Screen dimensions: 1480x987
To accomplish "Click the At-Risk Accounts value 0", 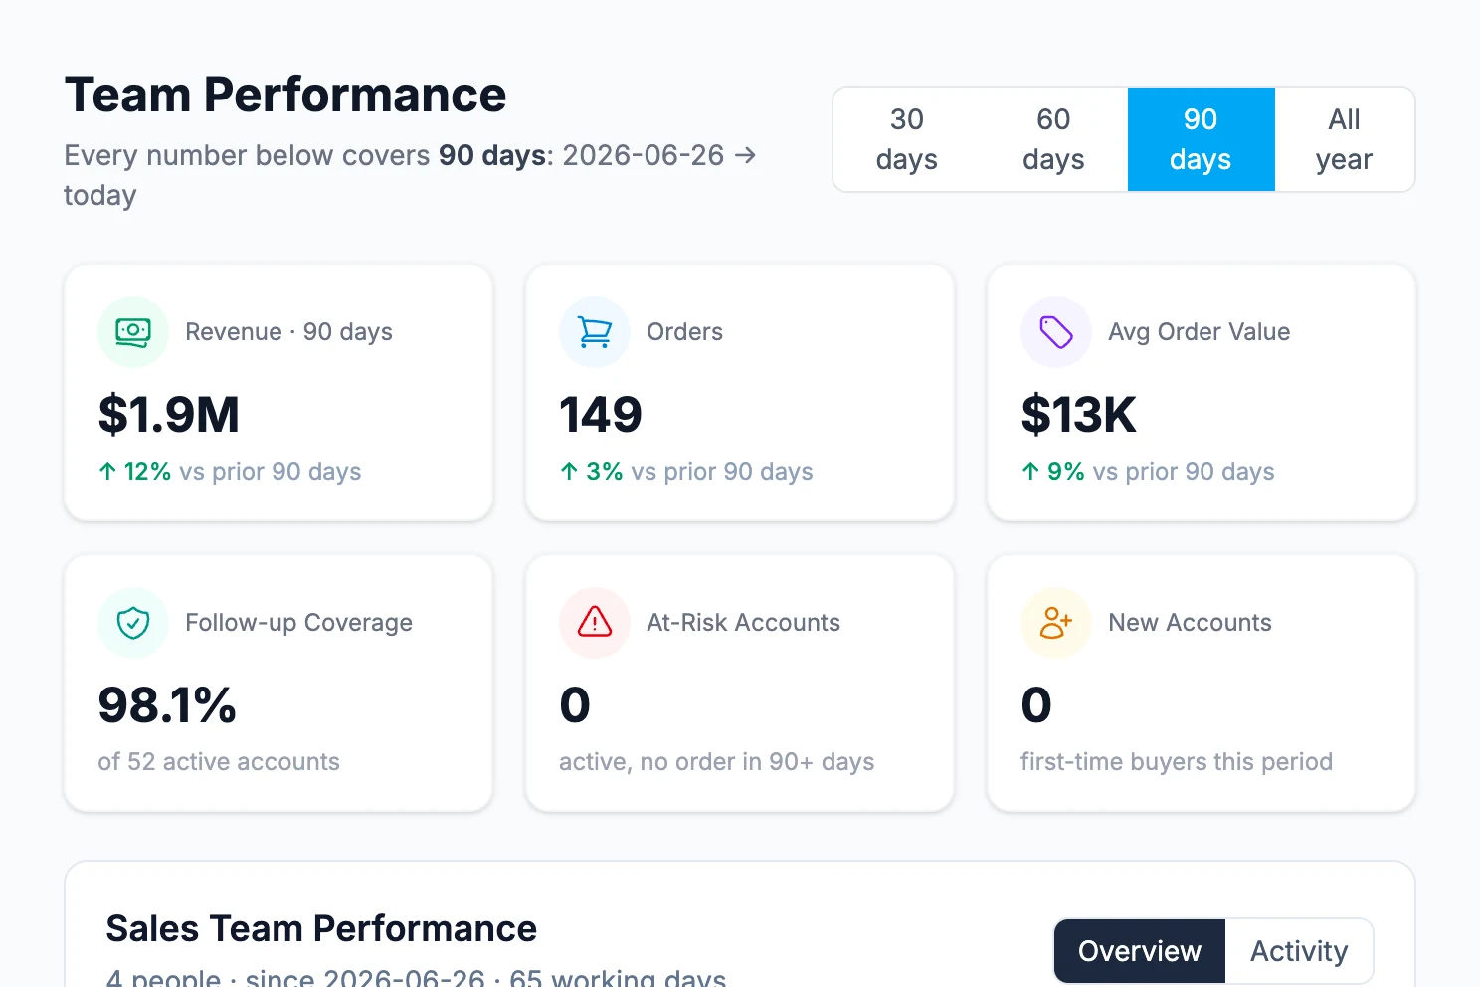I will [575, 705].
